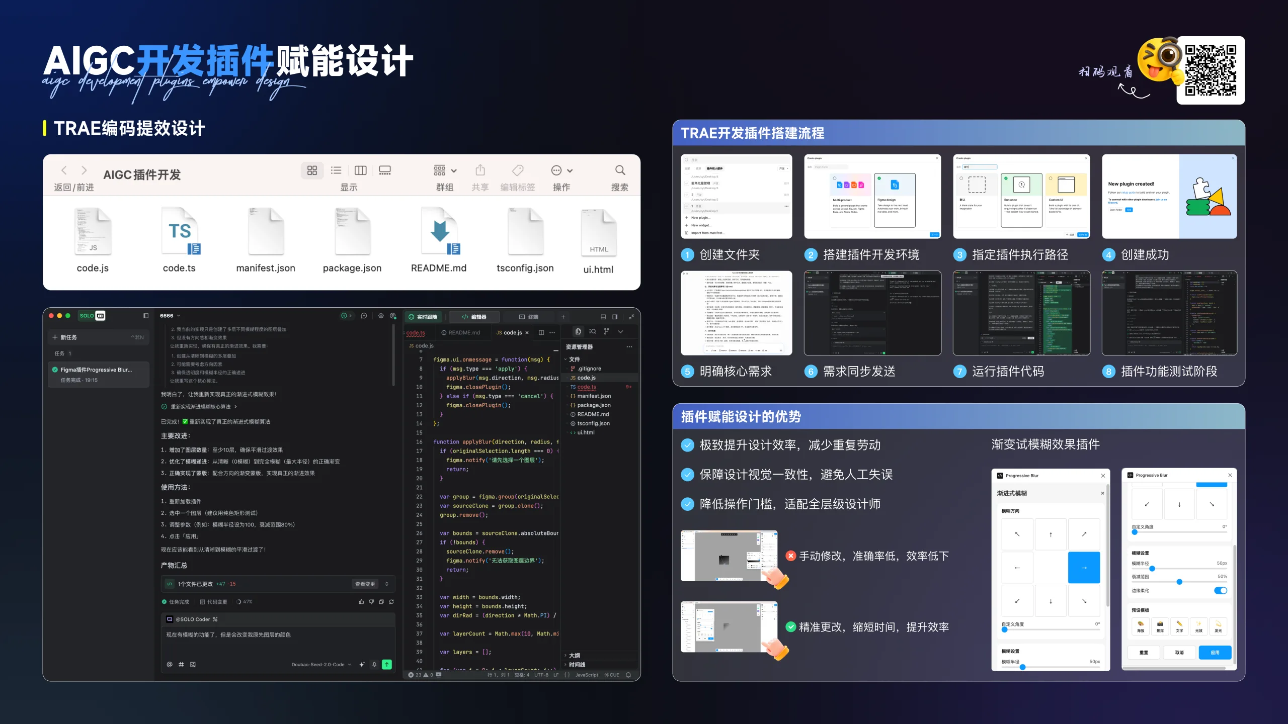This screenshot has width=1288, height=724.
Task: Select manifest.json file in Finder window
Action: (x=266, y=240)
